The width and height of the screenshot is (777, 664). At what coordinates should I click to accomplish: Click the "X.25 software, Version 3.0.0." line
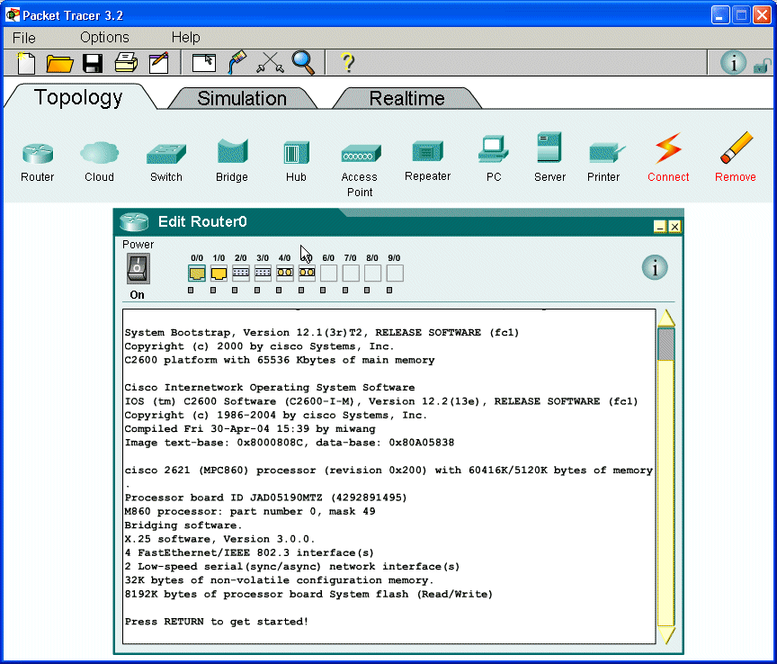pos(219,539)
